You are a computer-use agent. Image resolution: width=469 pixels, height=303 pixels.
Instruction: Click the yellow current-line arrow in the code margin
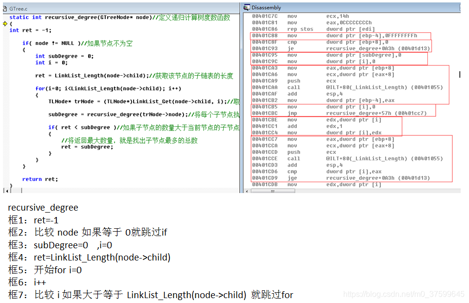tap(5, 23)
